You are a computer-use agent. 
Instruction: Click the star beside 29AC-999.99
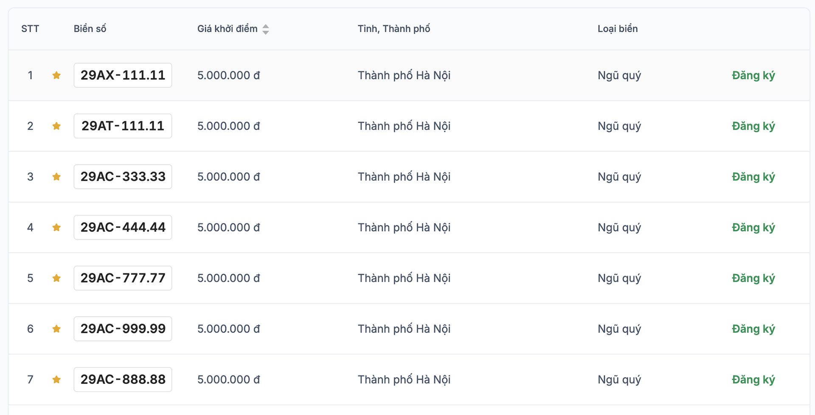pos(56,329)
